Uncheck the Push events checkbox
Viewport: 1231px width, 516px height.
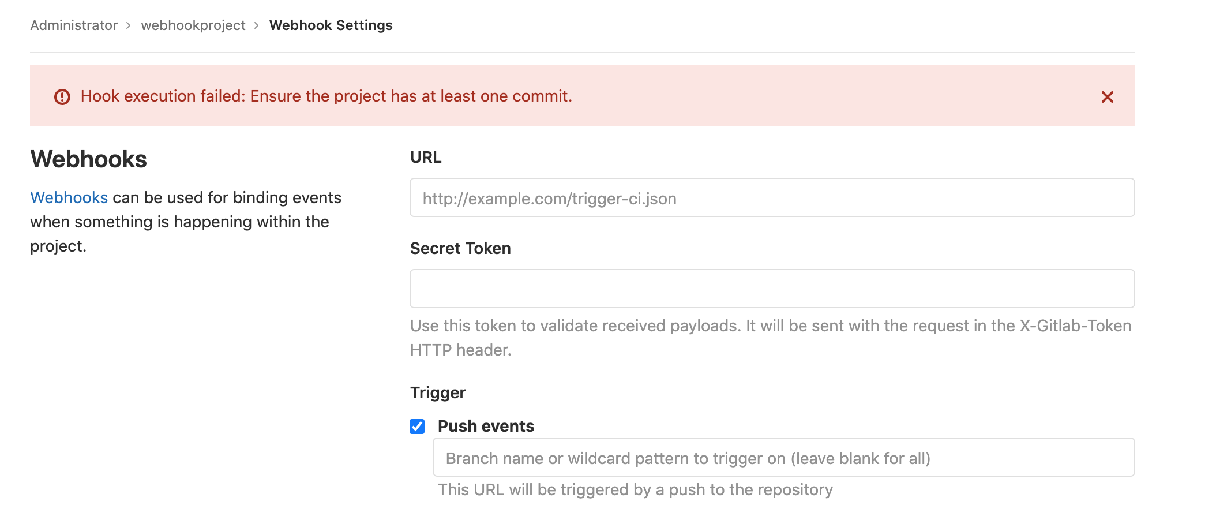pyautogui.click(x=417, y=427)
